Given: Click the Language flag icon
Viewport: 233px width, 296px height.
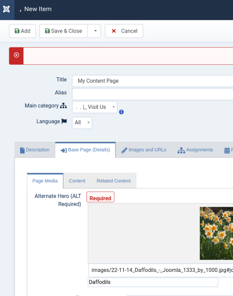Looking at the screenshot, I should click(64, 121).
